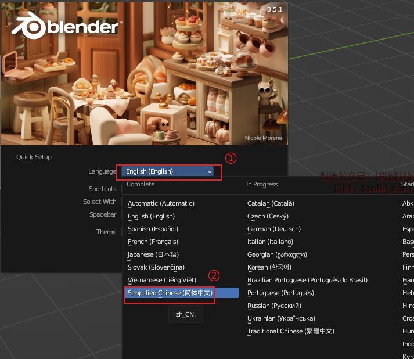This screenshot has height=359, width=414.
Task: Choose Portuguese (Português) language
Action: 280,293
